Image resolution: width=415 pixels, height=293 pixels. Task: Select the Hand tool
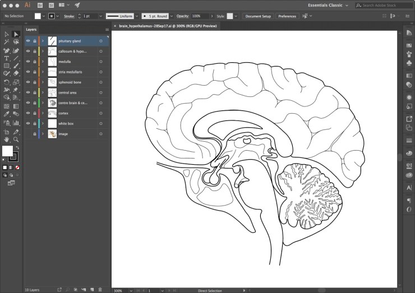point(7,139)
